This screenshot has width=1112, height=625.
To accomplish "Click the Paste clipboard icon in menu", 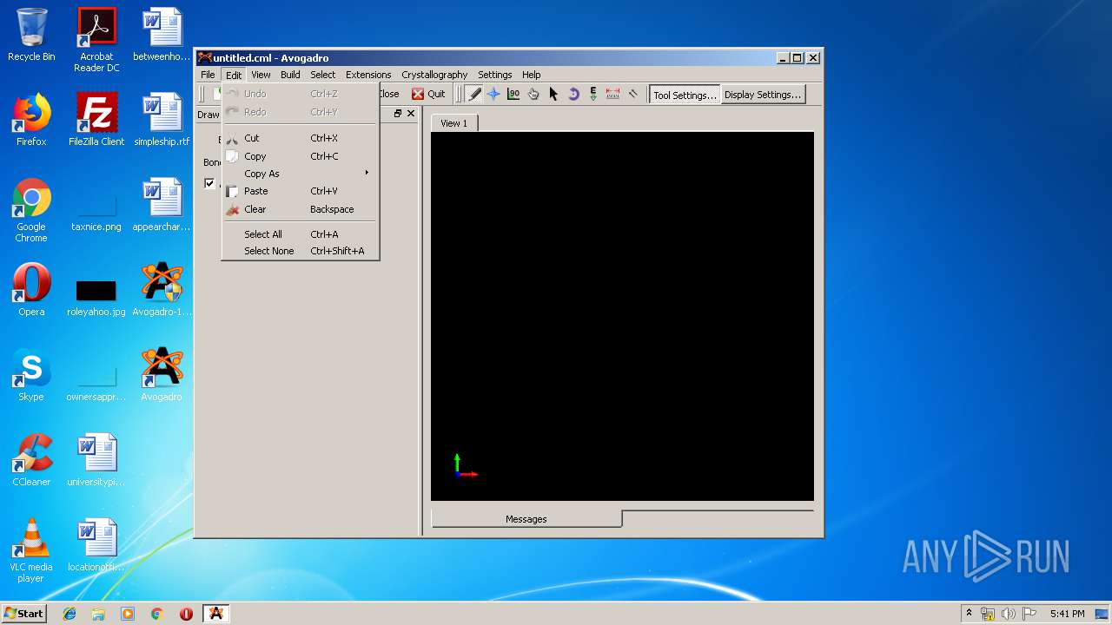I will (232, 191).
